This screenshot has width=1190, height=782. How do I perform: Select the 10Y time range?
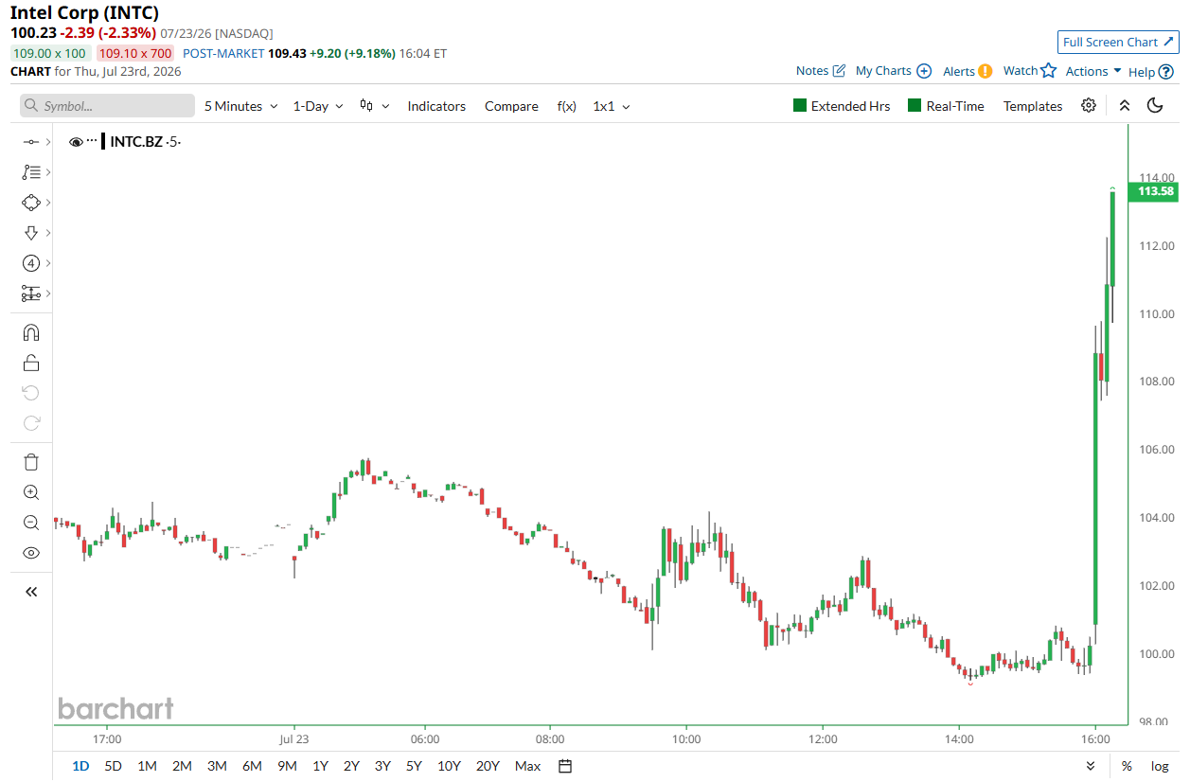(449, 766)
